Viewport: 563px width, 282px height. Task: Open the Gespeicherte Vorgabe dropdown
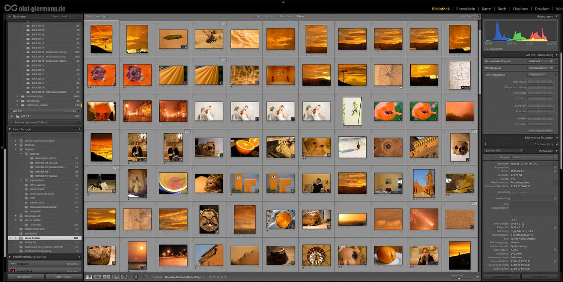(540, 61)
